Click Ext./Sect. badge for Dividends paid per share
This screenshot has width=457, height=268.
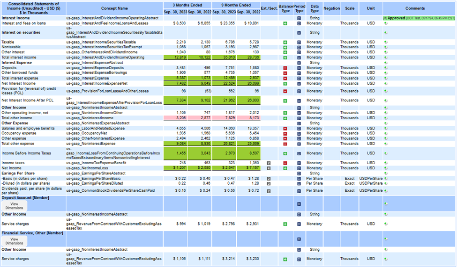pyautogui.click(x=269, y=191)
